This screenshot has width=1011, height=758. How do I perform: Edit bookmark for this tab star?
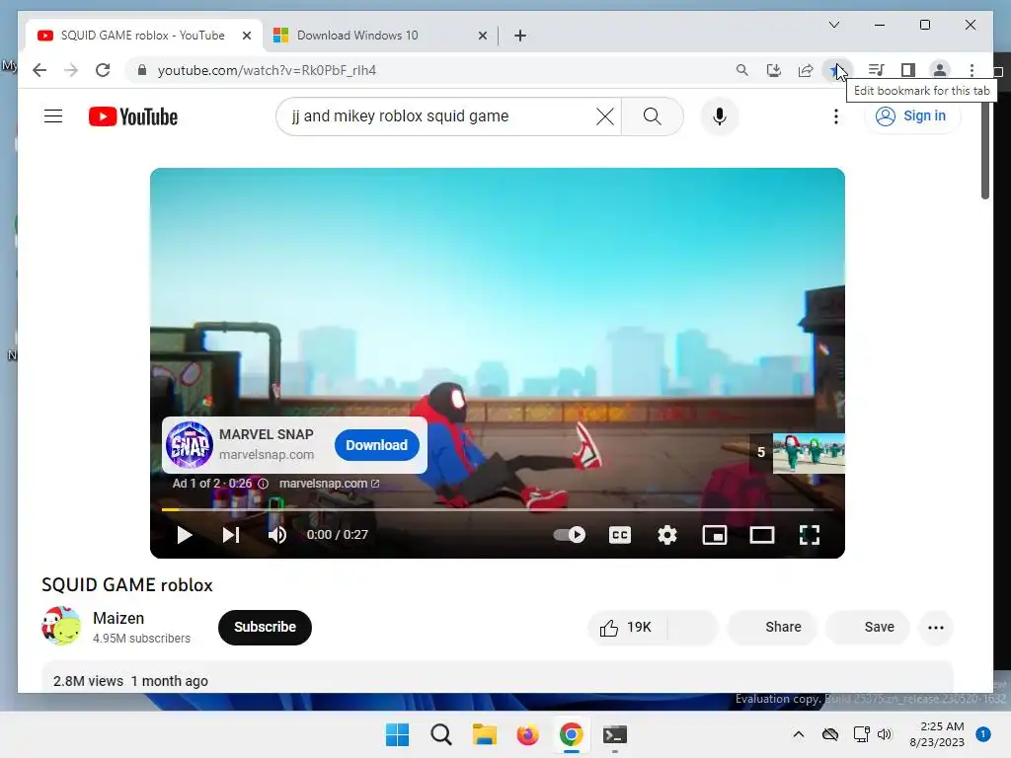tap(837, 70)
